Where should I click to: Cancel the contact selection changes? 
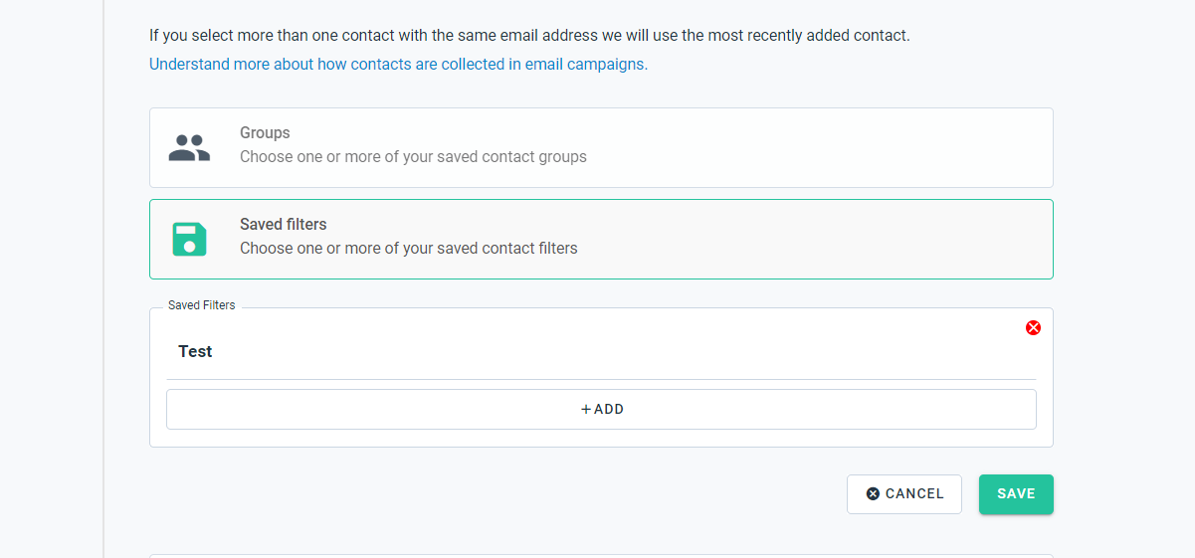[x=904, y=494]
